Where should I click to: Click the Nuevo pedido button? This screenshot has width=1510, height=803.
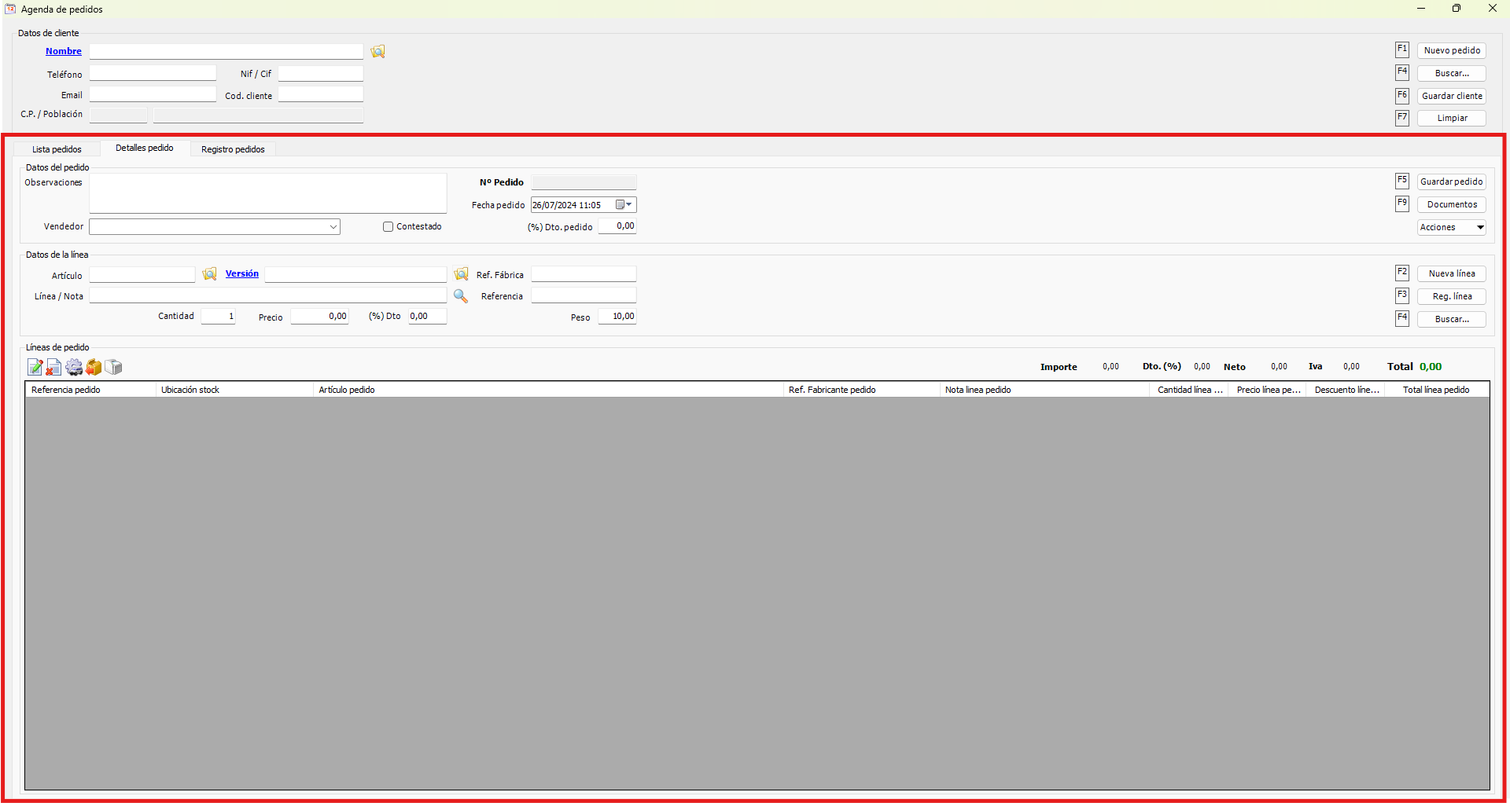click(x=1452, y=50)
